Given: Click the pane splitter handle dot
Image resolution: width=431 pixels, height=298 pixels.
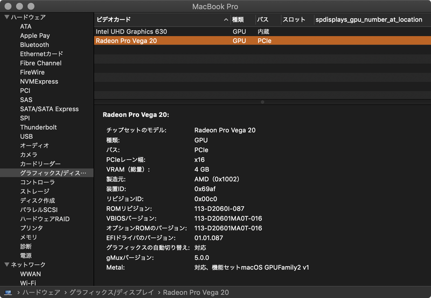Looking at the screenshot, I should tap(262, 102).
